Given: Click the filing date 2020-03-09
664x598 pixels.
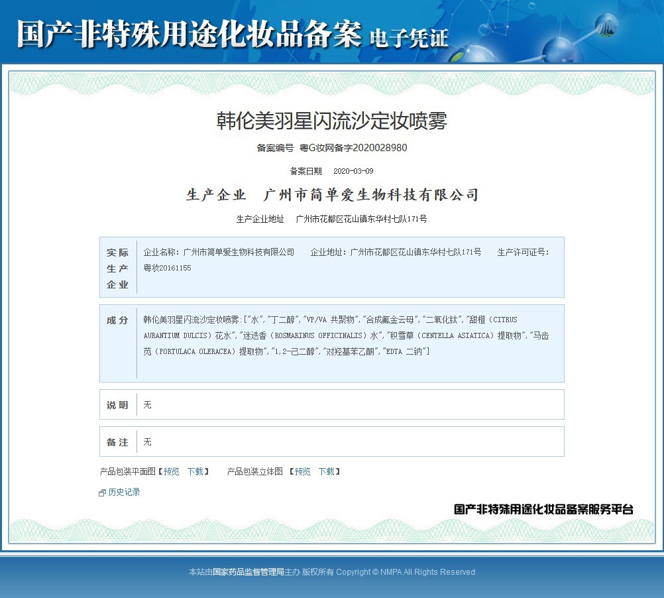Looking at the screenshot, I should [353, 171].
